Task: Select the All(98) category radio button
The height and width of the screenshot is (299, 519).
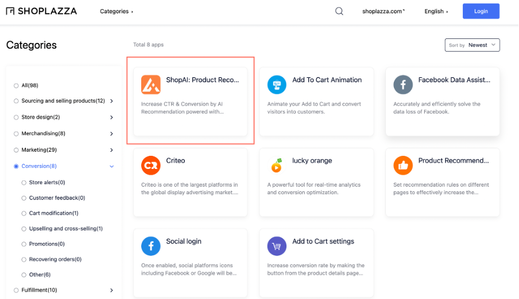Action: point(16,86)
